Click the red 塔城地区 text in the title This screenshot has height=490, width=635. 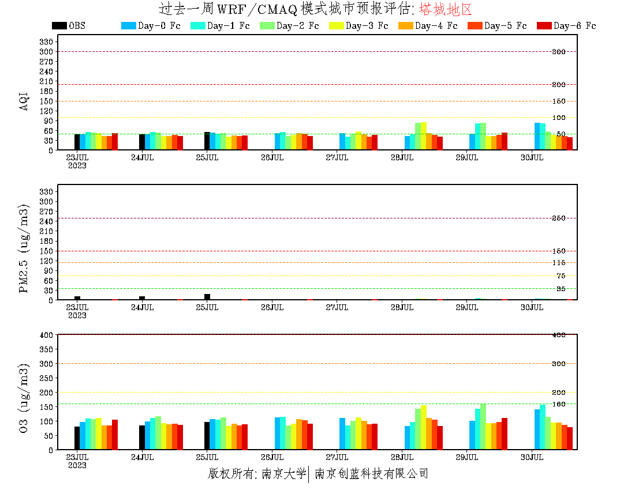(445, 9)
